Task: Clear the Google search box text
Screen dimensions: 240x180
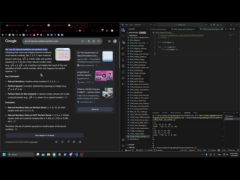Action: (x=82, y=41)
